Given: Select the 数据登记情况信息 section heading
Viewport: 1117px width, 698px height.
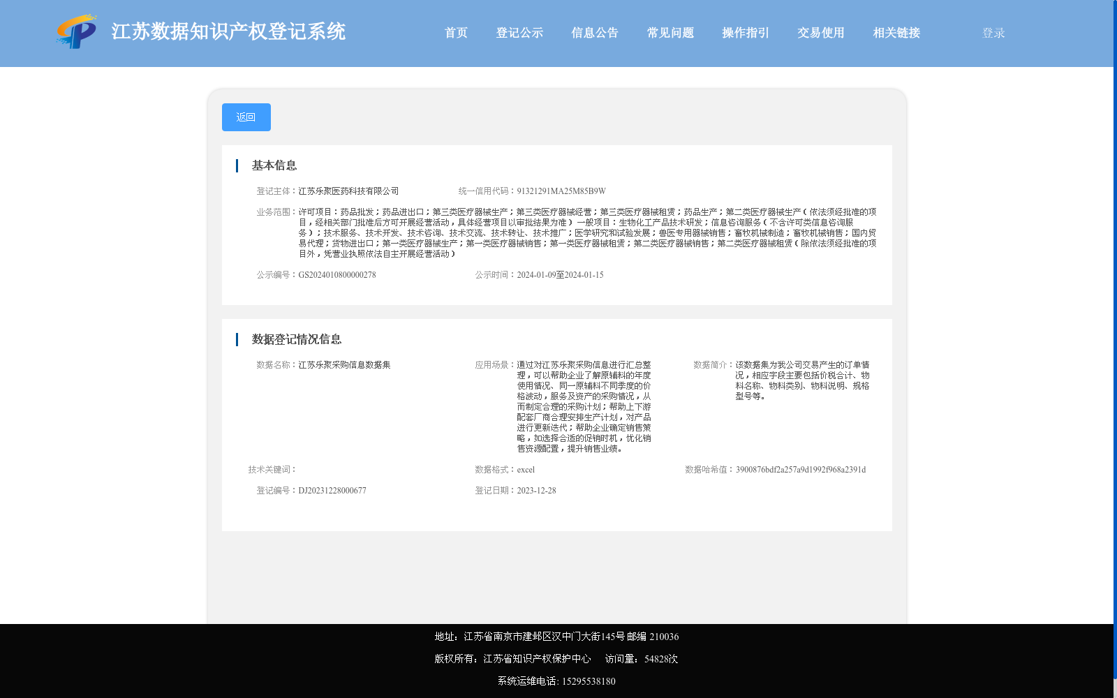Looking at the screenshot, I should [x=297, y=339].
